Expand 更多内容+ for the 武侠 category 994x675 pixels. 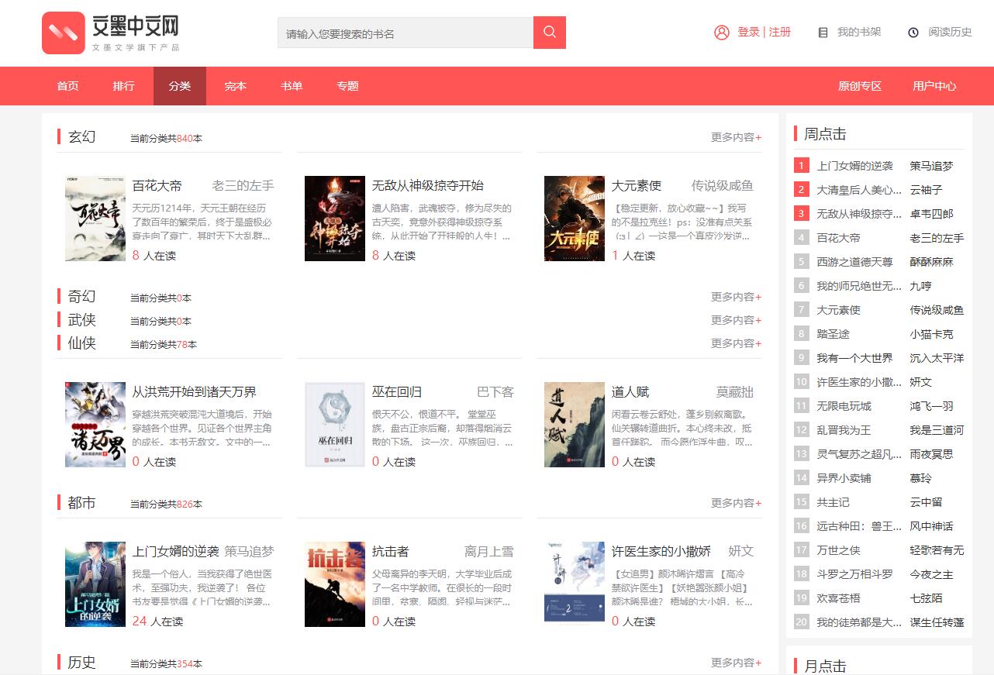pyautogui.click(x=737, y=320)
